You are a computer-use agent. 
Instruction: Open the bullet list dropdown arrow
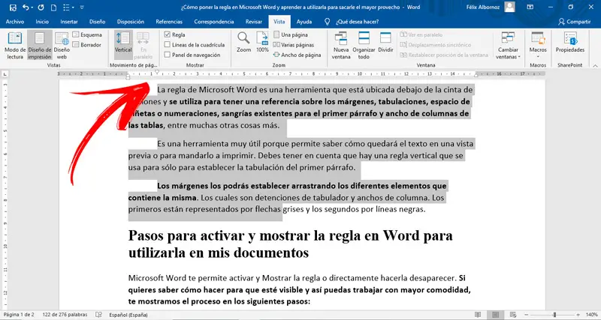coord(72,7)
